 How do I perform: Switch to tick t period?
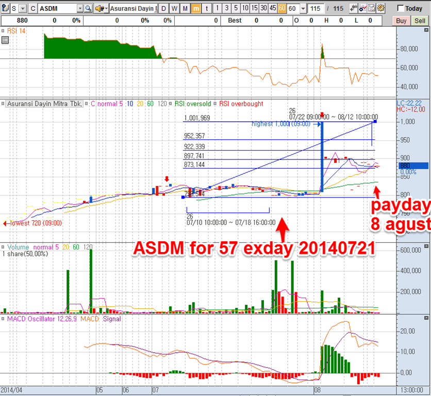click(x=207, y=9)
